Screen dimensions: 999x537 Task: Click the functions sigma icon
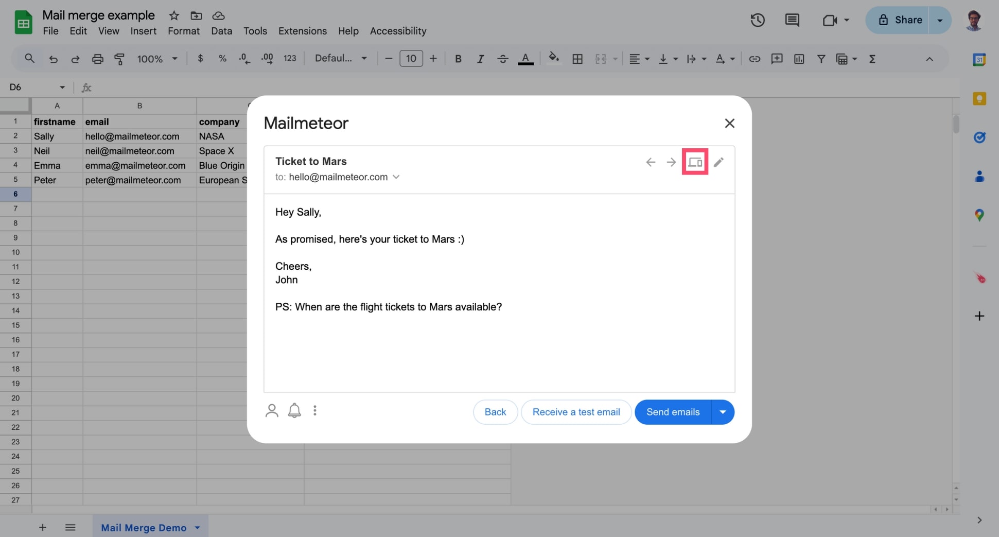pyautogui.click(x=872, y=59)
